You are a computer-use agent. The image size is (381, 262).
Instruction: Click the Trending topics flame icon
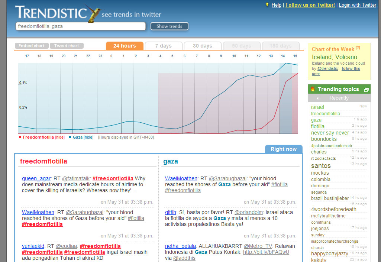pyautogui.click(x=313, y=89)
